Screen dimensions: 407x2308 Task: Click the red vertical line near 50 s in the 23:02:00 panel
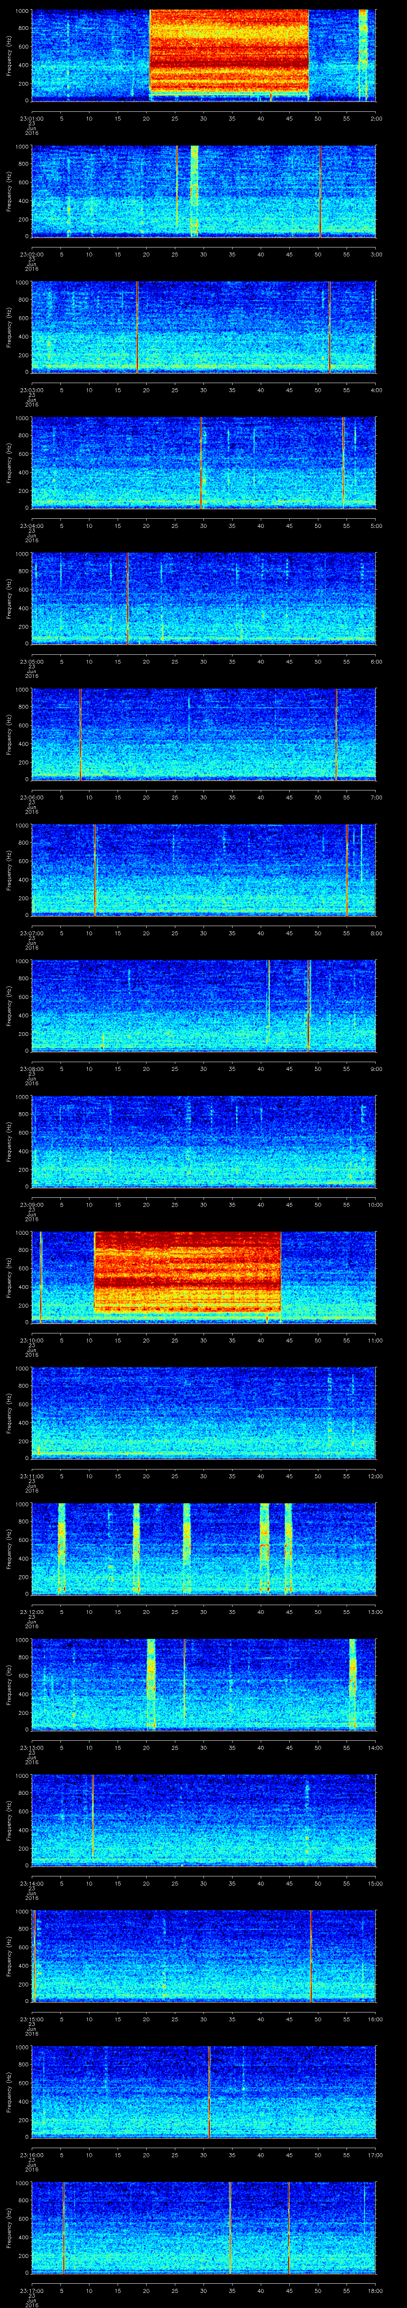320,190
